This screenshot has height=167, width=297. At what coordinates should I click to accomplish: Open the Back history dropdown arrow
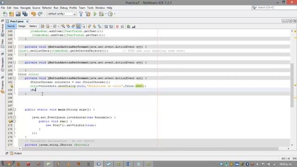pyautogui.click(x=51, y=26)
